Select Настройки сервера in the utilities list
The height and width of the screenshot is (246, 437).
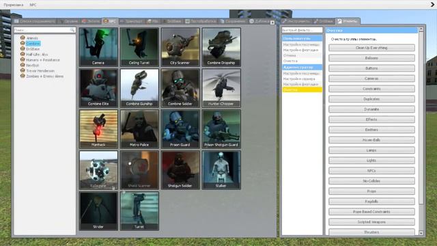pyautogui.click(x=302, y=79)
